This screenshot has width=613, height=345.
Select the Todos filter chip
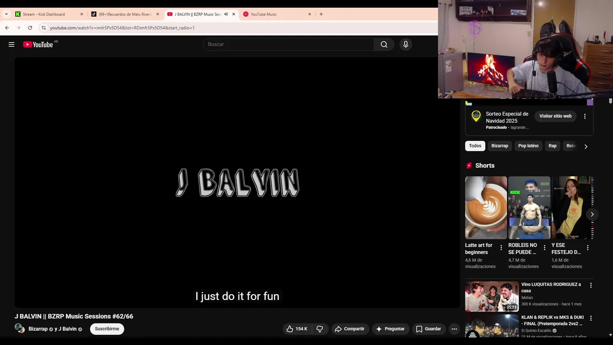[475, 146]
